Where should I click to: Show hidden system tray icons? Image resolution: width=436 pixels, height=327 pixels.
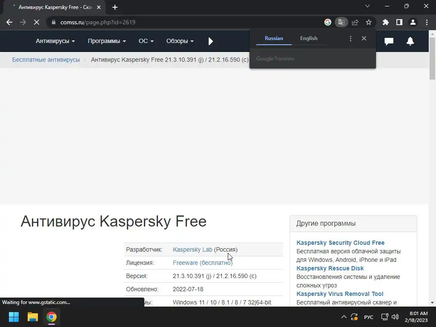[x=344, y=317]
